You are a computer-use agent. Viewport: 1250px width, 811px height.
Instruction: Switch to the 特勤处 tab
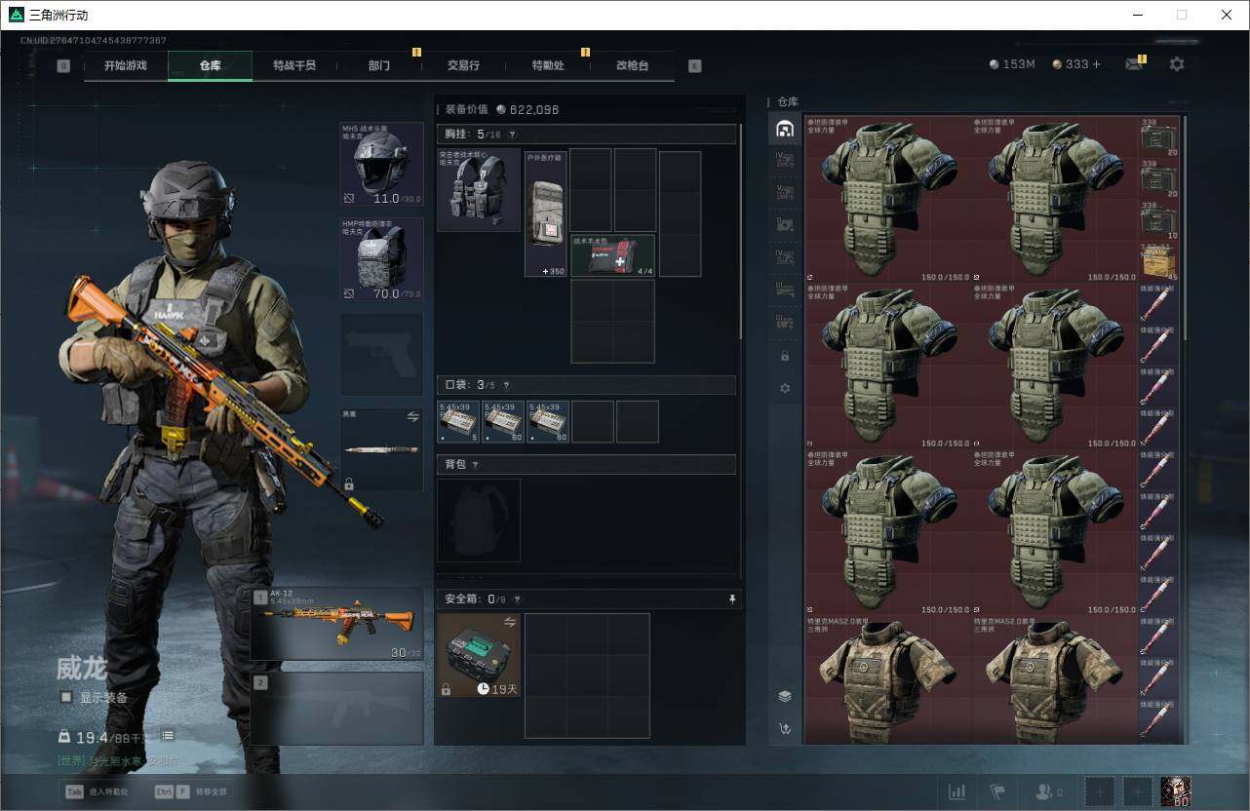[x=548, y=65]
